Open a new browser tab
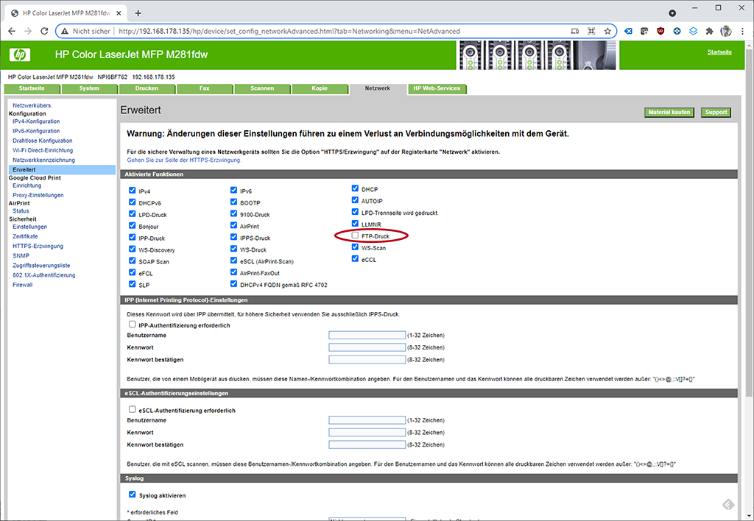 [x=138, y=13]
